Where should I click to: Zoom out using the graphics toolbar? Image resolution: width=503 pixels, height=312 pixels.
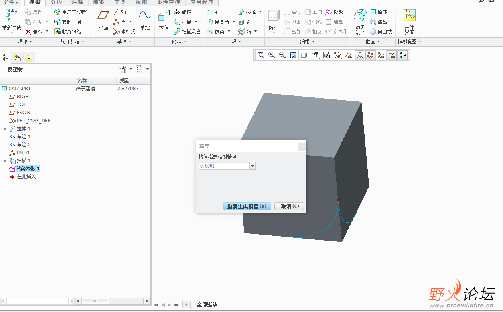tap(282, 55)
